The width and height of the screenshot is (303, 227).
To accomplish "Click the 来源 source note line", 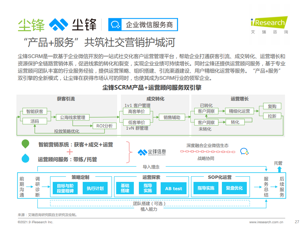I will (48, 215).
